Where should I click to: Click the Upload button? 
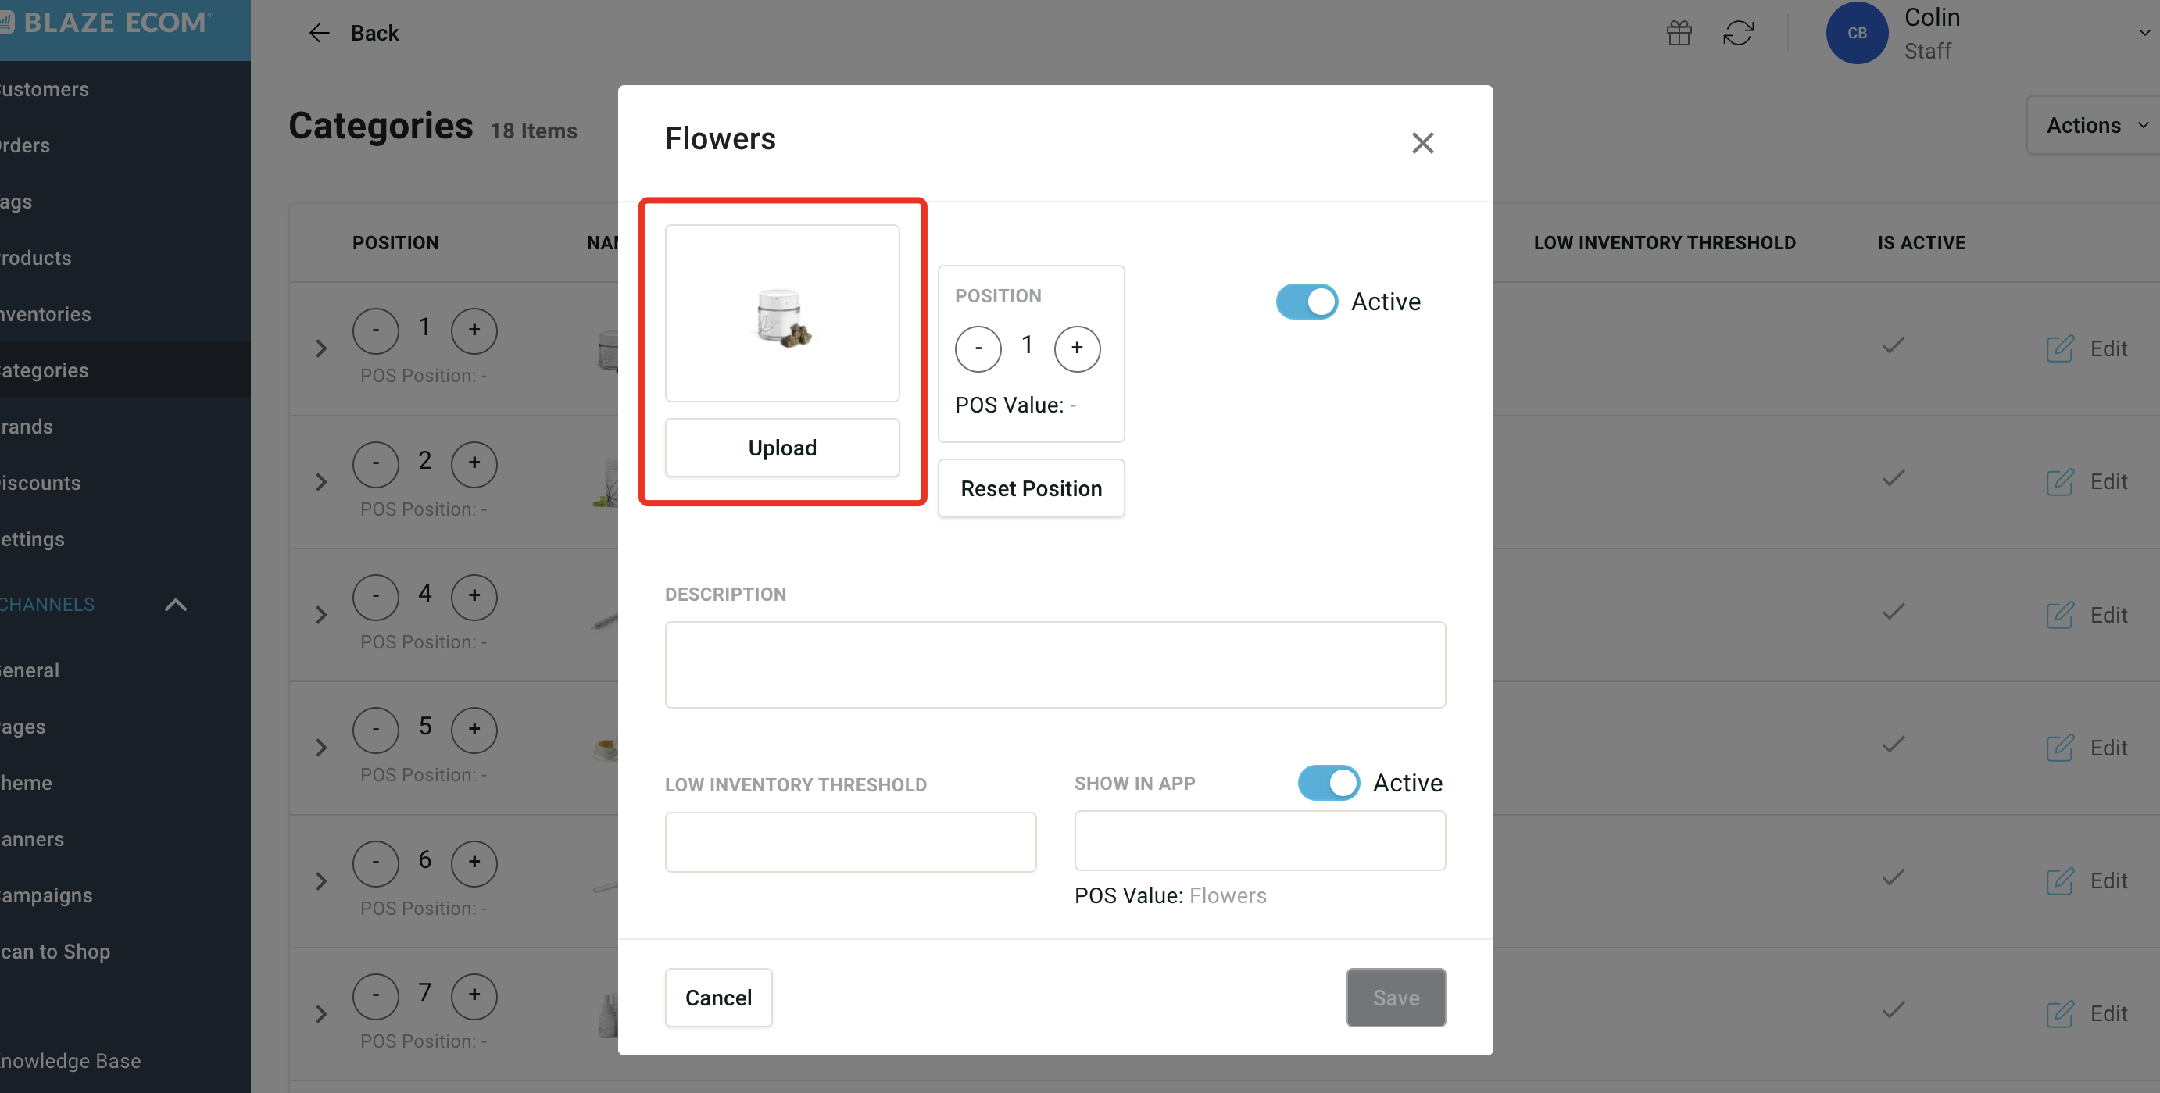pos(781,448)
